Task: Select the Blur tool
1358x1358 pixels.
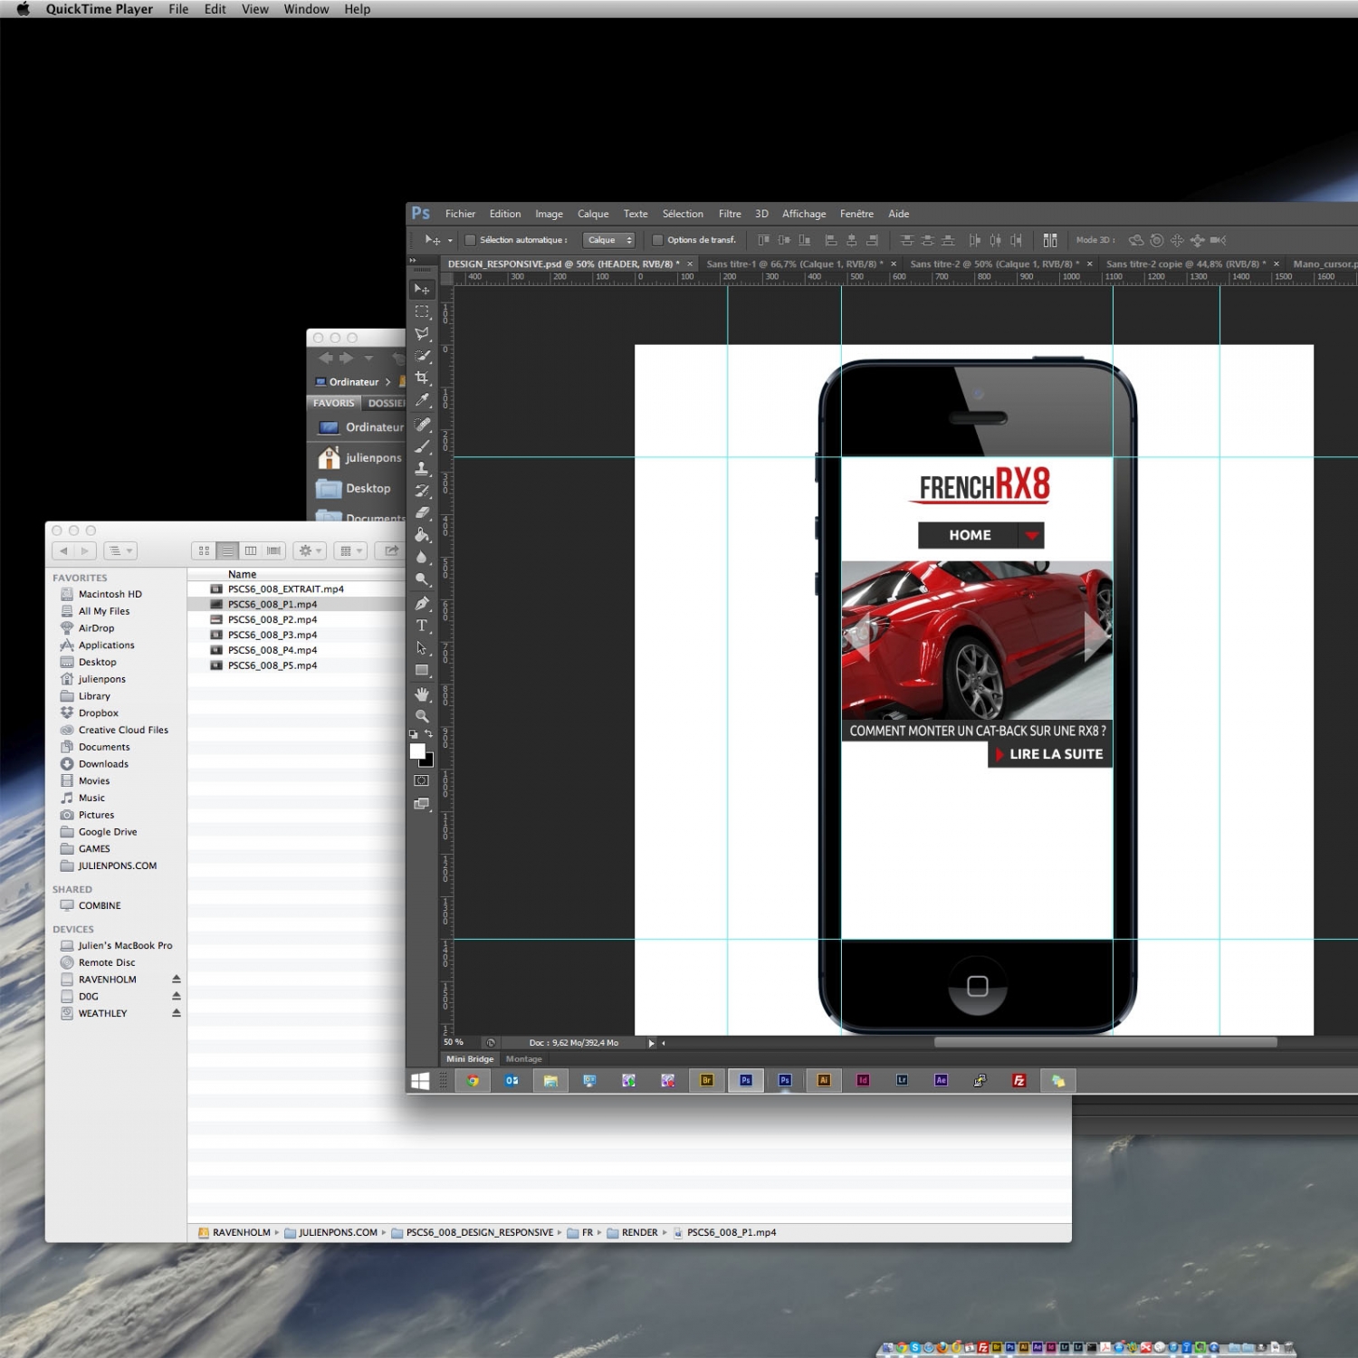Action: coord(422,557)
